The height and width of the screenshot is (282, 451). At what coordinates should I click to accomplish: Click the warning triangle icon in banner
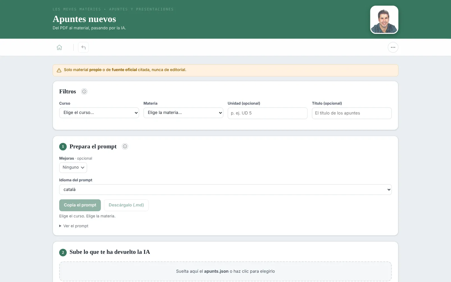pyautogui.click(x=59, y=70)
